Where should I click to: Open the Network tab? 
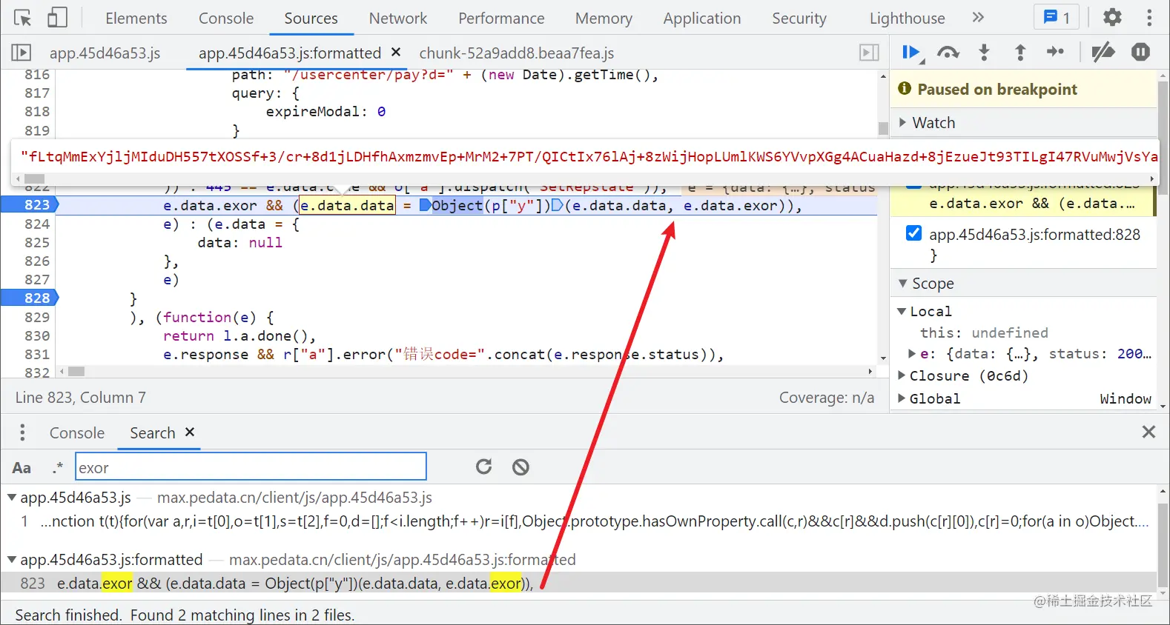click(x=398, y=18)
